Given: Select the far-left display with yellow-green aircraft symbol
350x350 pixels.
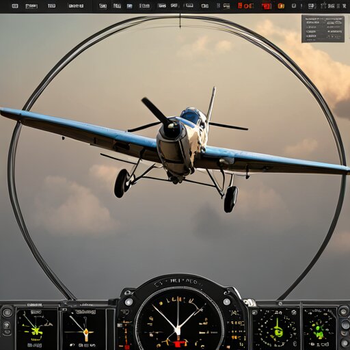Looking at the screenshot, I should (x=38, y=329).
